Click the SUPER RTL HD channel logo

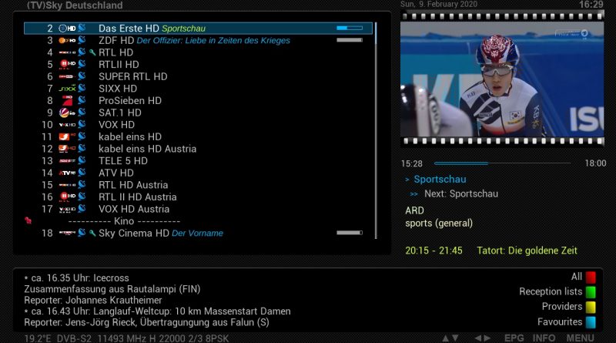tap(67, 77)
